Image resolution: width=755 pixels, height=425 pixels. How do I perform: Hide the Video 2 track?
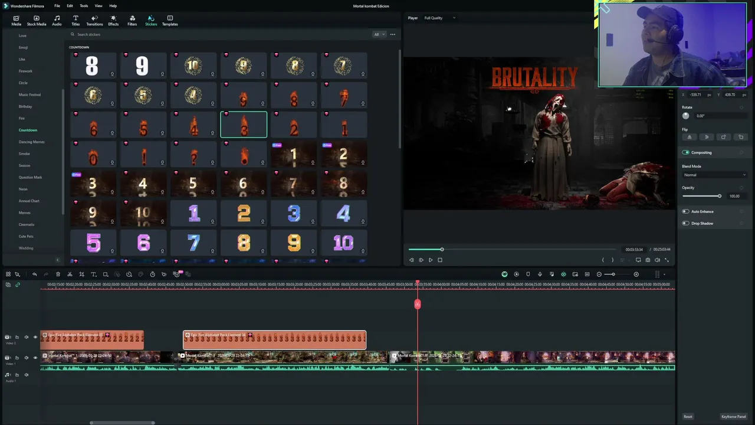(x=35, y=337)
